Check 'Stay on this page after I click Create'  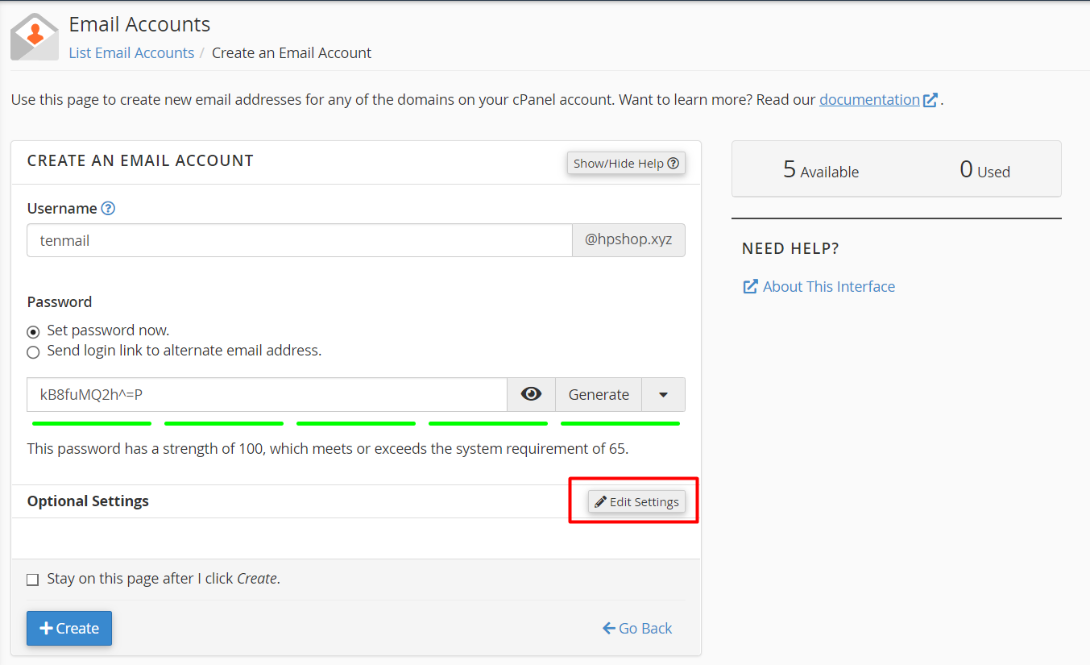(33, 580)
